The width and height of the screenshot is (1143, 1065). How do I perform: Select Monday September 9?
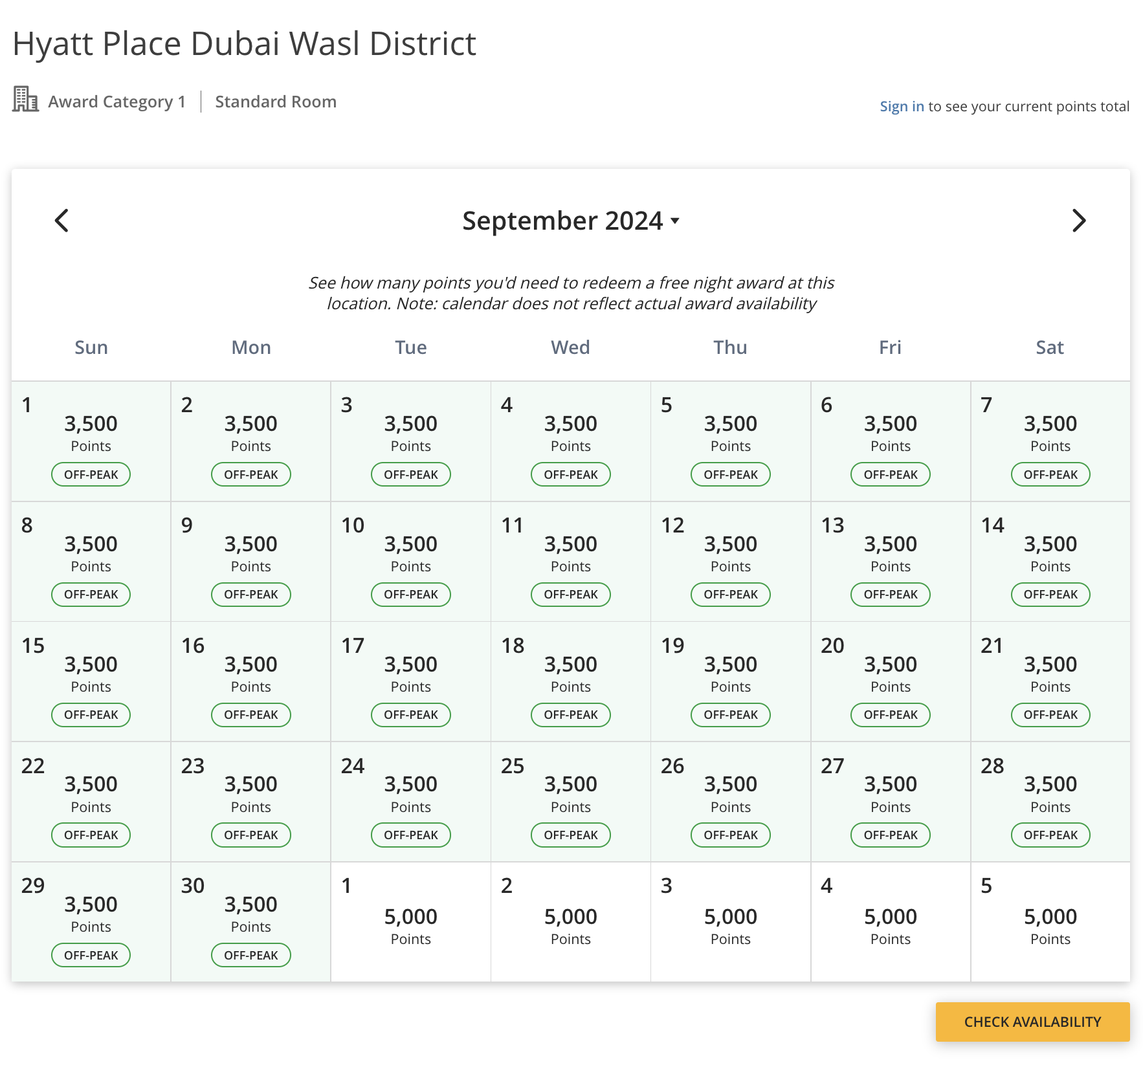coord(251,562)
